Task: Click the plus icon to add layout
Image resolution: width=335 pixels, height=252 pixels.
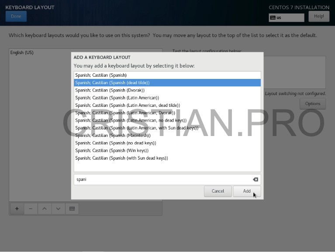Action: (x=17, y=208)
